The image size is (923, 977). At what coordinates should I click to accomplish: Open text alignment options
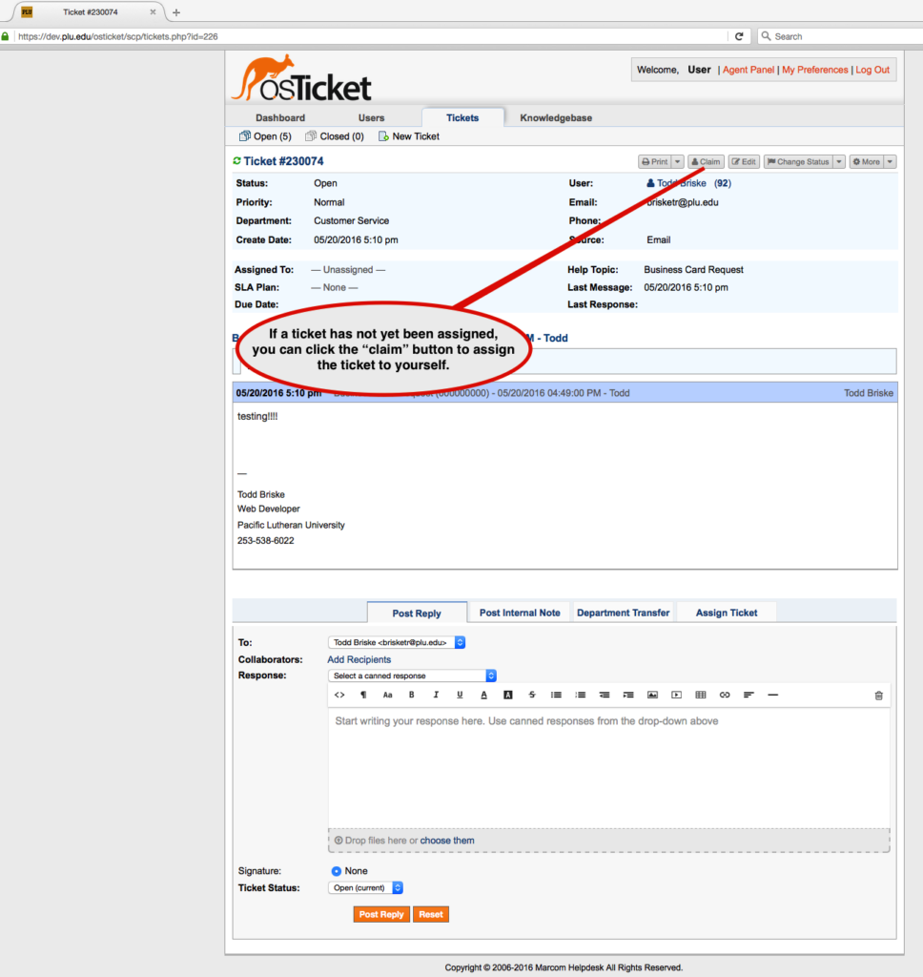(749, 695)
